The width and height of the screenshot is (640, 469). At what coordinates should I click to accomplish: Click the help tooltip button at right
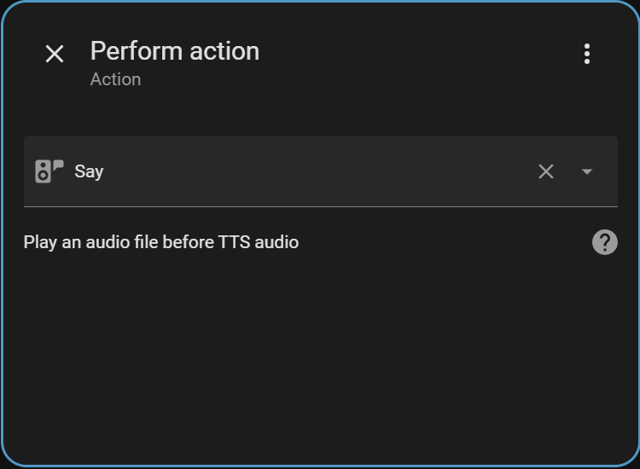point(605,242)
